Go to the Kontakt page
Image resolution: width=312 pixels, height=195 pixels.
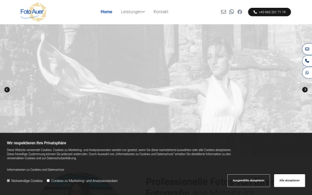point(161,12)
